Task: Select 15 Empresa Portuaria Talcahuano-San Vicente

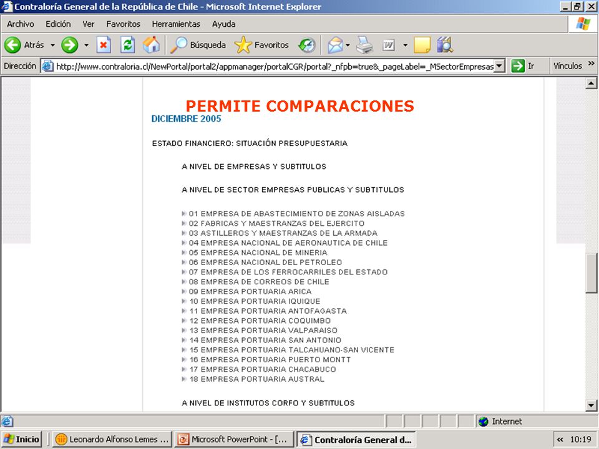Action: pos(291,350)
